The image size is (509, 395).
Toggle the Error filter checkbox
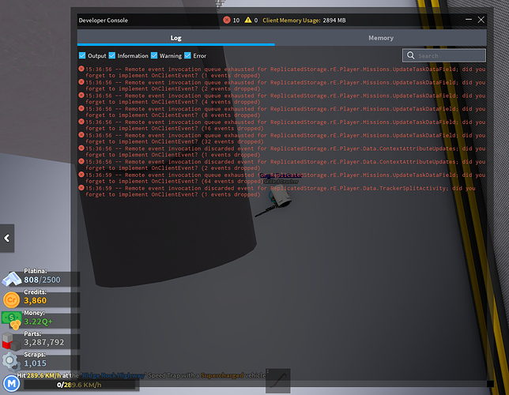tap(187, 55)
